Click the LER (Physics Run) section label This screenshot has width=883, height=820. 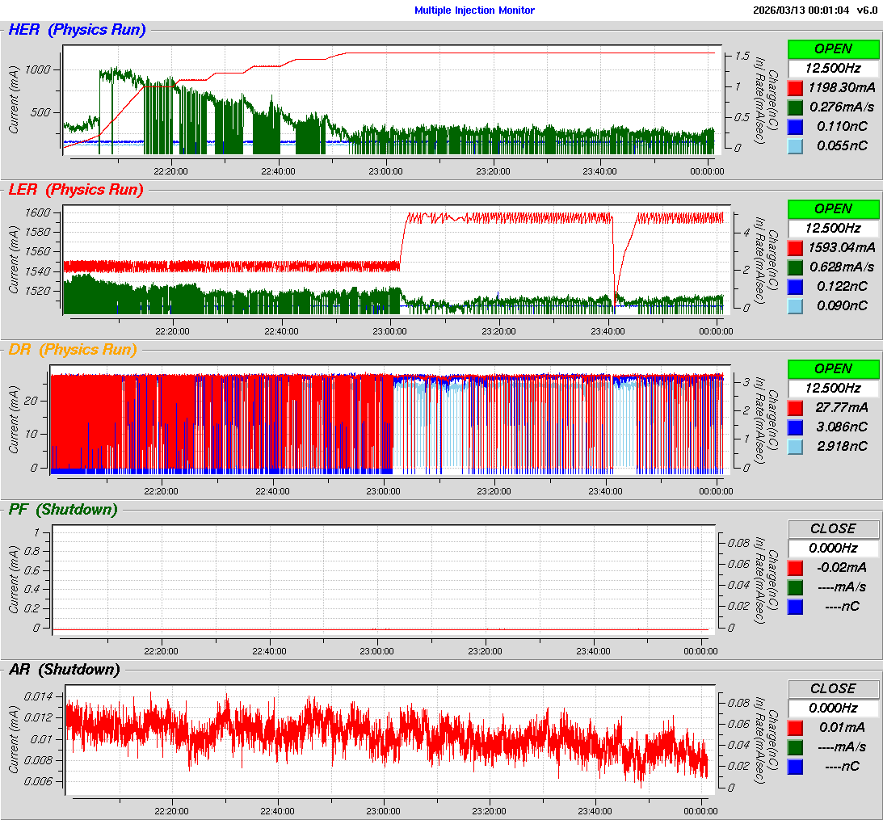[x=75, y=190]
